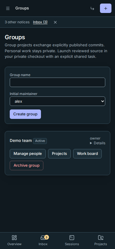Viewport: 115px width, 249px height.
Task: Go to Overview tab in bottom bar
Action: (x=14, y=240)
